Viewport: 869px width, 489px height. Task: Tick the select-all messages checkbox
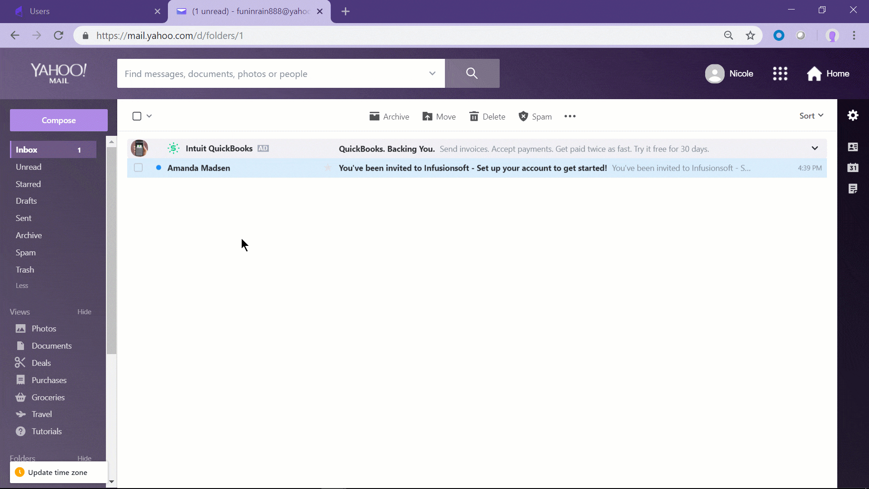[137, 116]
